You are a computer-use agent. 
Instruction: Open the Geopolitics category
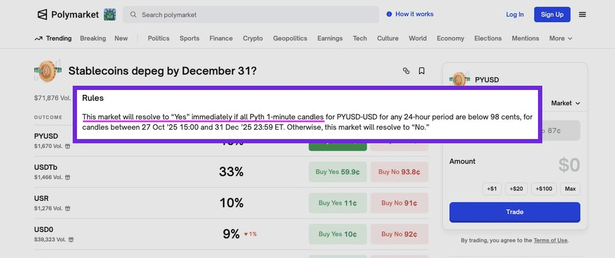pos(290,38)
